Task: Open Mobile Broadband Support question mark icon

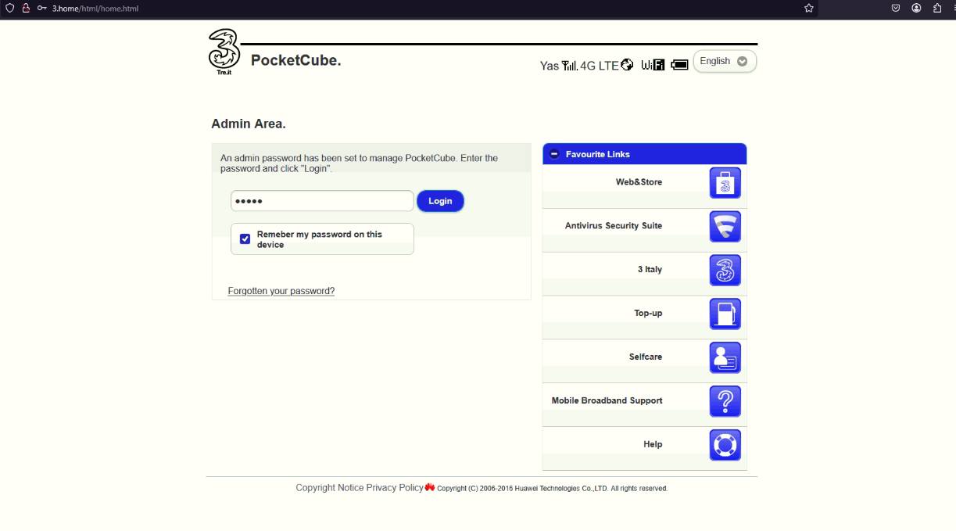Action: click(x=725, y=402)
